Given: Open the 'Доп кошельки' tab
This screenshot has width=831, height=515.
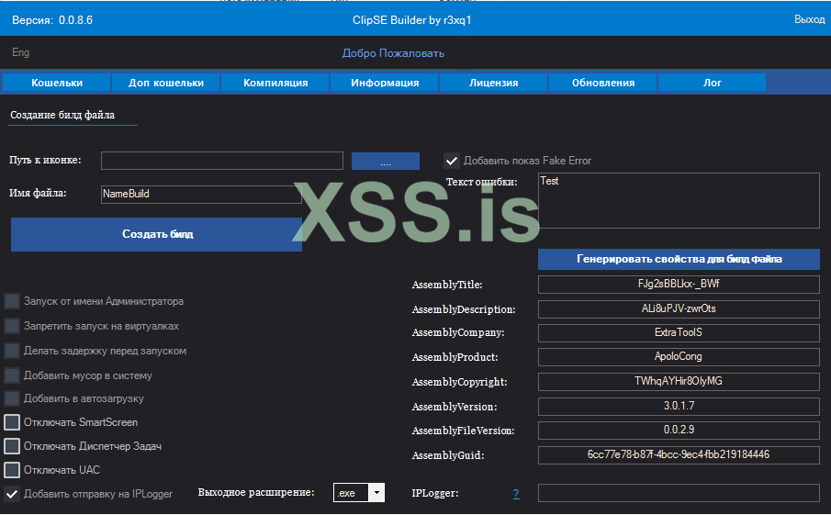Looking at the screenshot, I should (166, 83).
